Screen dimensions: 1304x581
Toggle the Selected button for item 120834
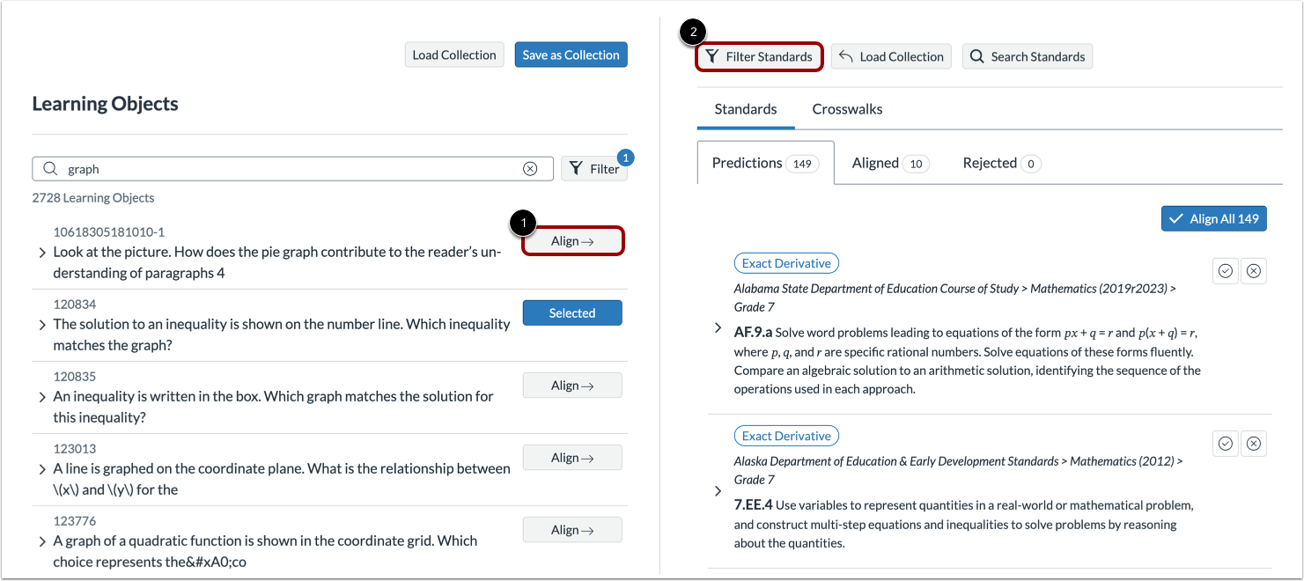[x=572, y=313]
